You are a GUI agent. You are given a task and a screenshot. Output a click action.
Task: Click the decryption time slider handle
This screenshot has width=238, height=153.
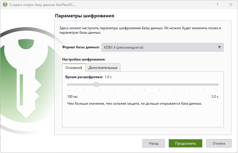(96, 84)
